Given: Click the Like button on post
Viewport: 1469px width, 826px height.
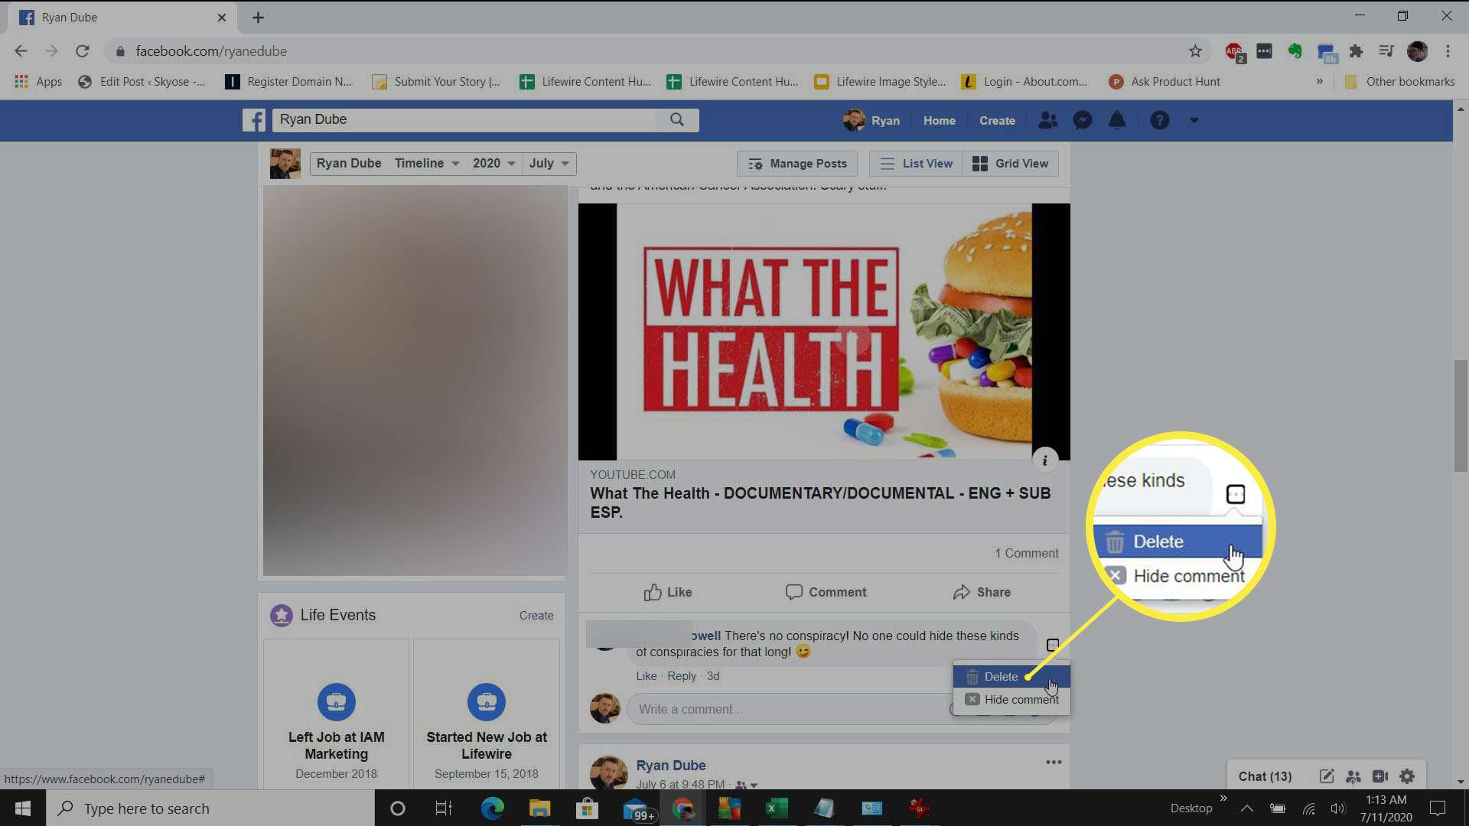Looking at the screenshot, I should [666, 591].
